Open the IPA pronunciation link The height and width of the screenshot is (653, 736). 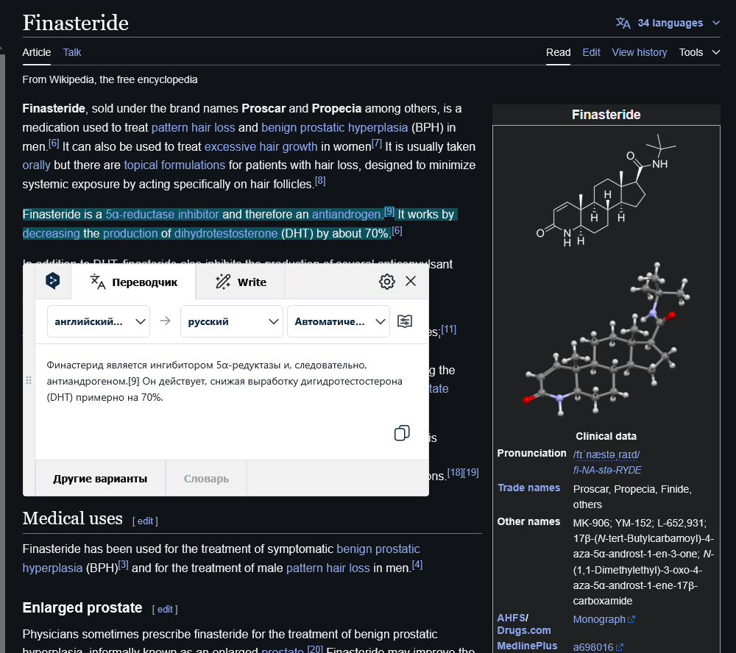(x=606, y=454)
